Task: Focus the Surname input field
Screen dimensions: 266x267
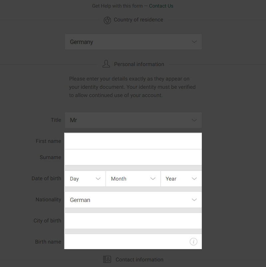Action: pos(133,157)
